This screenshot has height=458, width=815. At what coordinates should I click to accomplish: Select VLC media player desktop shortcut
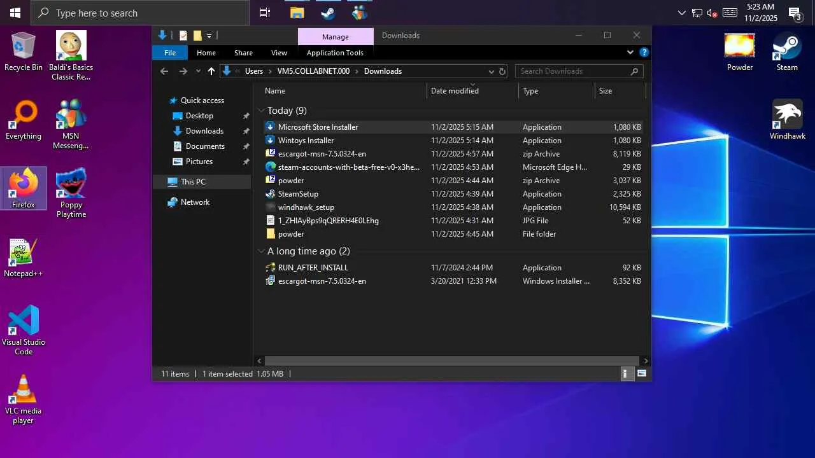(x=24, y=399)
